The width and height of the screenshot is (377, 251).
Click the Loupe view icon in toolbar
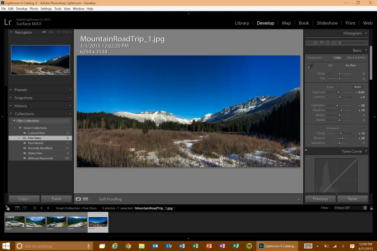click(x=78, y=199)
